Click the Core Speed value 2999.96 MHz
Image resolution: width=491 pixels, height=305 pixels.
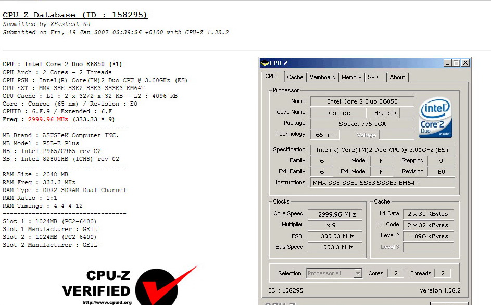(x=335, y=214)
